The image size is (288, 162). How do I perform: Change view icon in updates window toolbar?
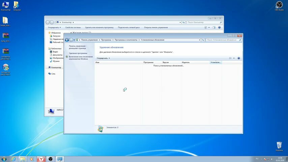230,58
